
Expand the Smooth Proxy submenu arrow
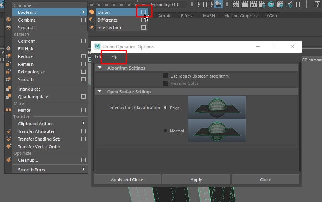coord(83,169)
